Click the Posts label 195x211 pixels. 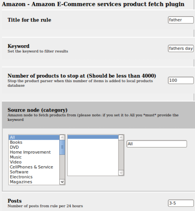click(x=14, y=201)
